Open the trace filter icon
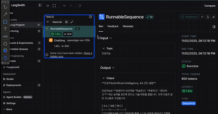The width and height of the screenshot is (218, 114). 48,22
